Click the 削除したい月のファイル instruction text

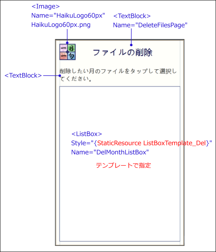pyautogui.click(x=118, y=75)
